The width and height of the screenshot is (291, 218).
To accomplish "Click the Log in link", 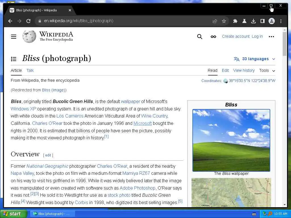I will coord(257,37).
